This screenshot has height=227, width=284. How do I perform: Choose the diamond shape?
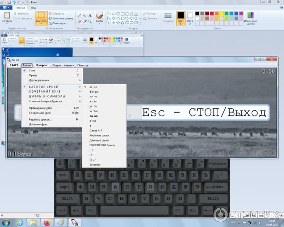tap(114, 18)
